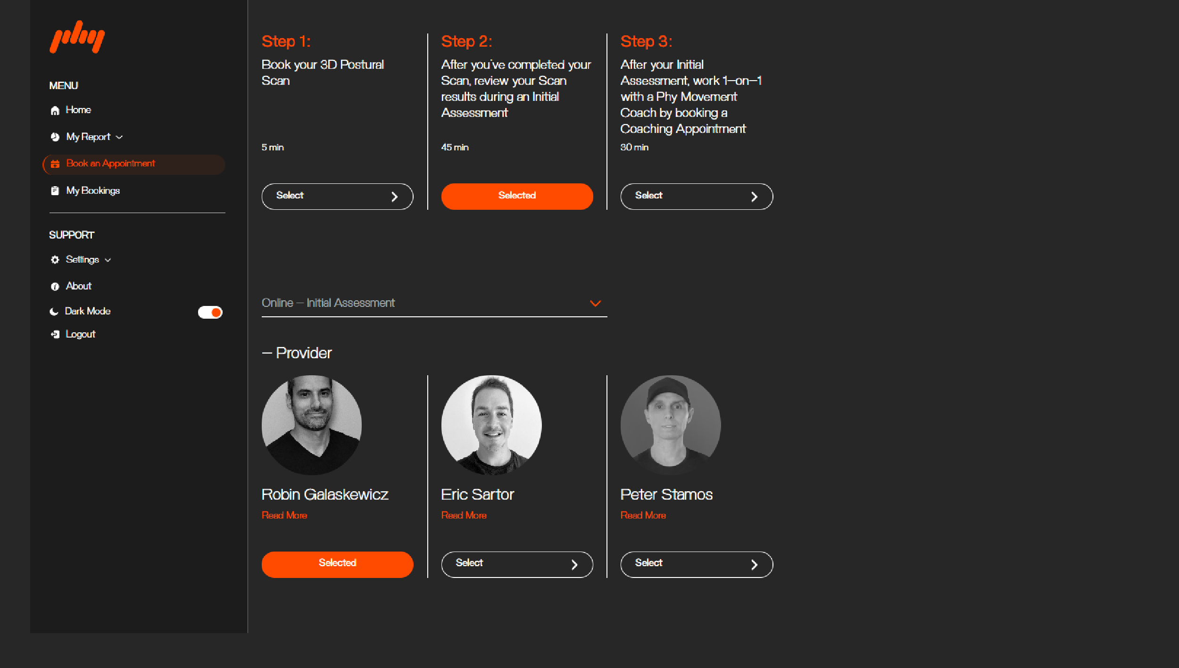Click the Book an Appointment calendar icon
The width and height of the screenshot is (1179, 668).
click(55, 164)
